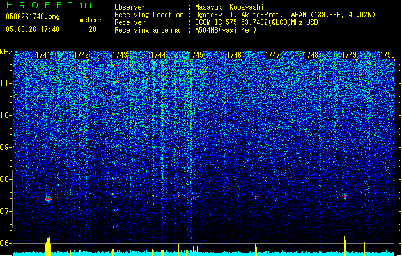This screenshot has height=256, width=402.
Task: Select the A504HB(yagi 4el) antenna text
Action: coord(226,30)
